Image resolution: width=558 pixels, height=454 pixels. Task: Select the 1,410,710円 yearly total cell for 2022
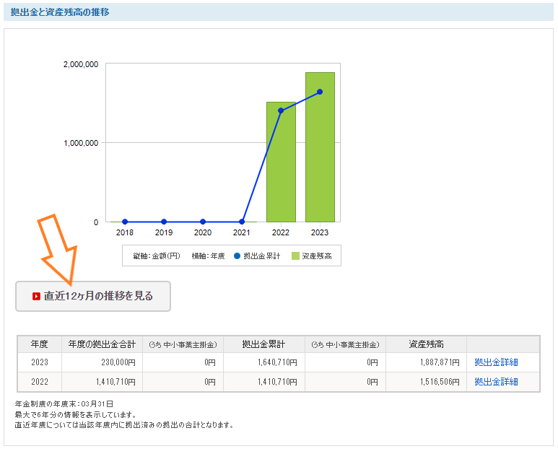pyautogui.click(x=102, y=382)
